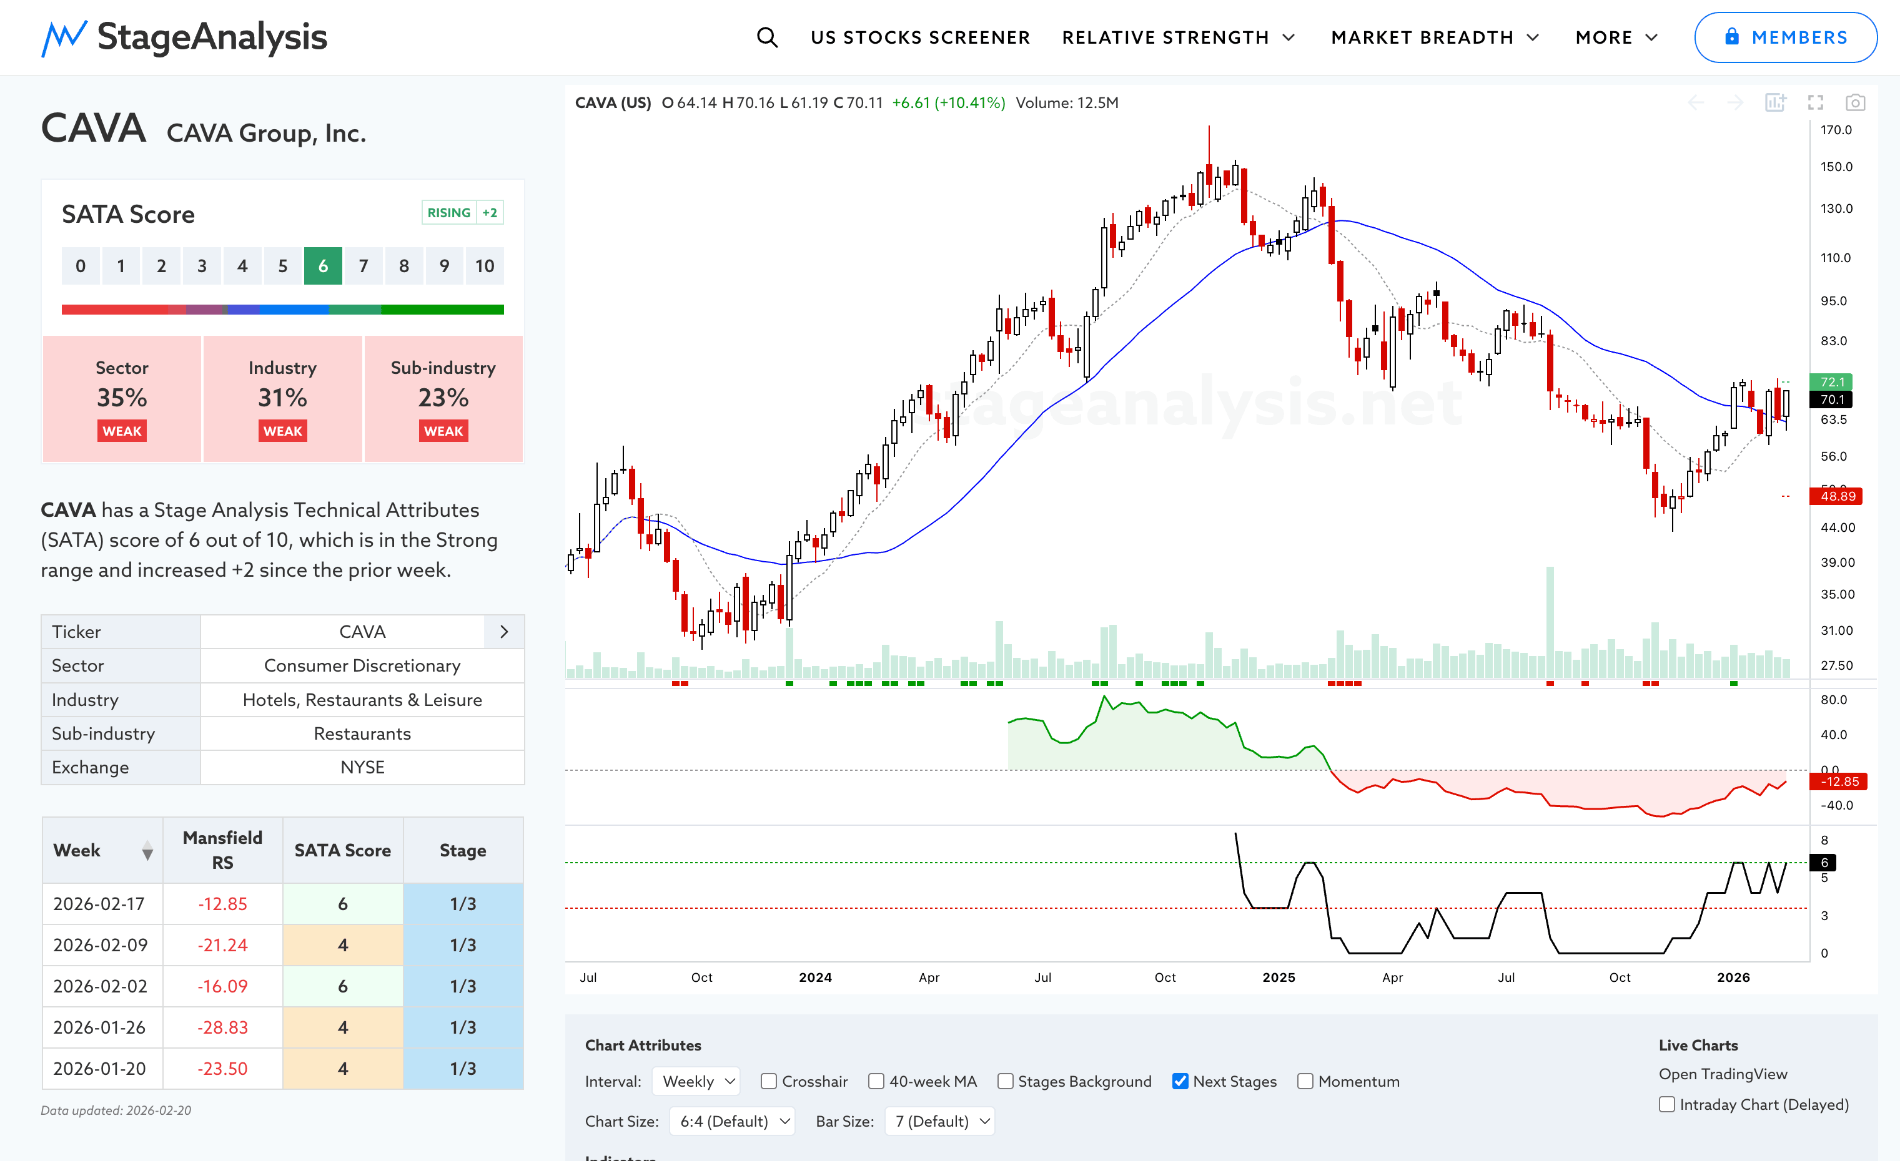Uncheck the Next Stages checkbox
The image size is (1900, 1161).
tap(1180, 1081)
